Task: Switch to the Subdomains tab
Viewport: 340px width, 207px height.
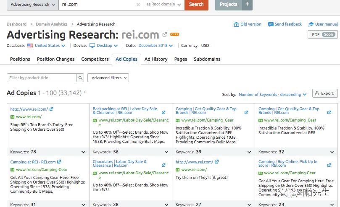Action: tap(207, 59)
